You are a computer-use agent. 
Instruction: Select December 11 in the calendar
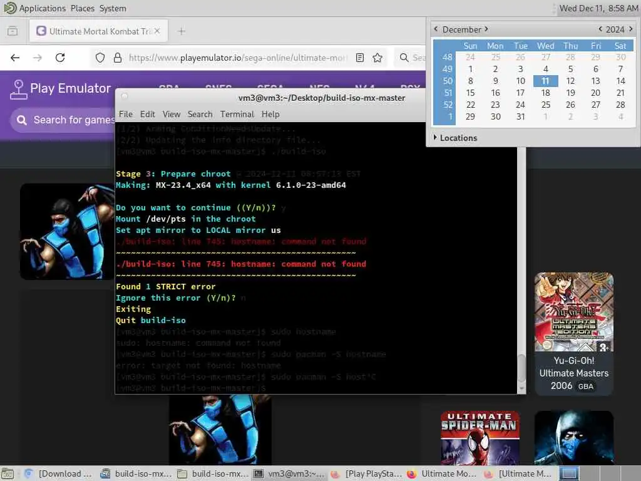545,81
